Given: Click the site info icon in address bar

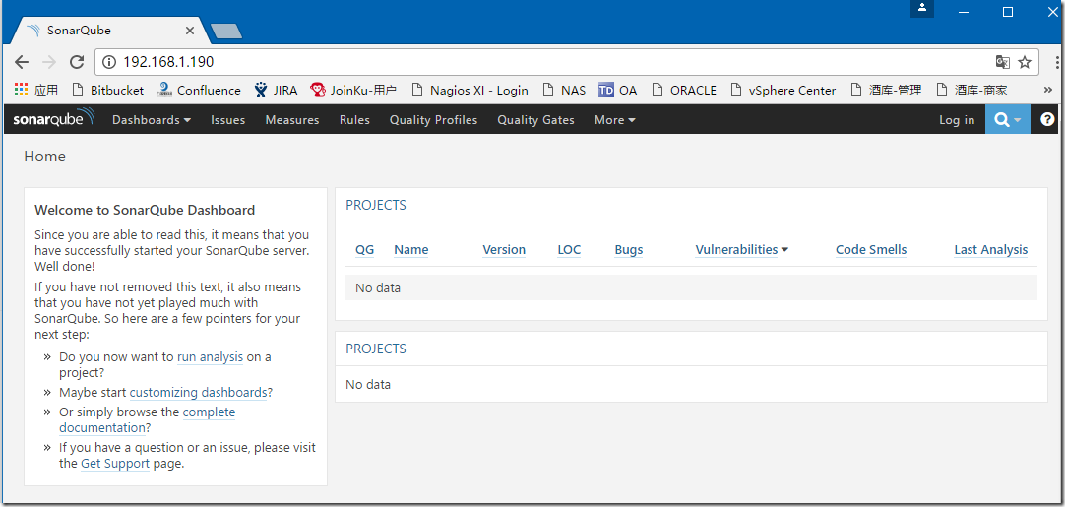Looking at the screenshot, I should pos(108,63).
